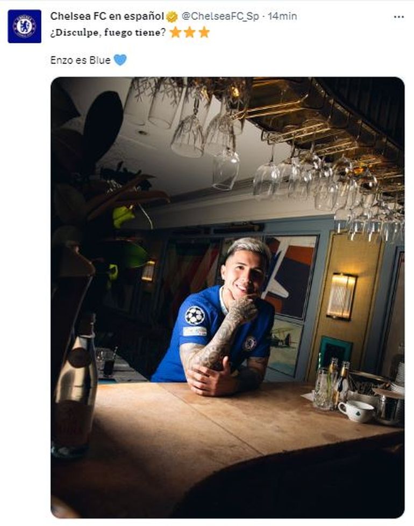Click the gold verified badge
The image size is (414, 526).
(x=172, y=17)
